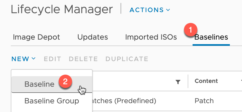The height and width of the screenshot is (112, 242).
Task: Open the ACTIONS menu via its label
Action: (x=147, y=10)
